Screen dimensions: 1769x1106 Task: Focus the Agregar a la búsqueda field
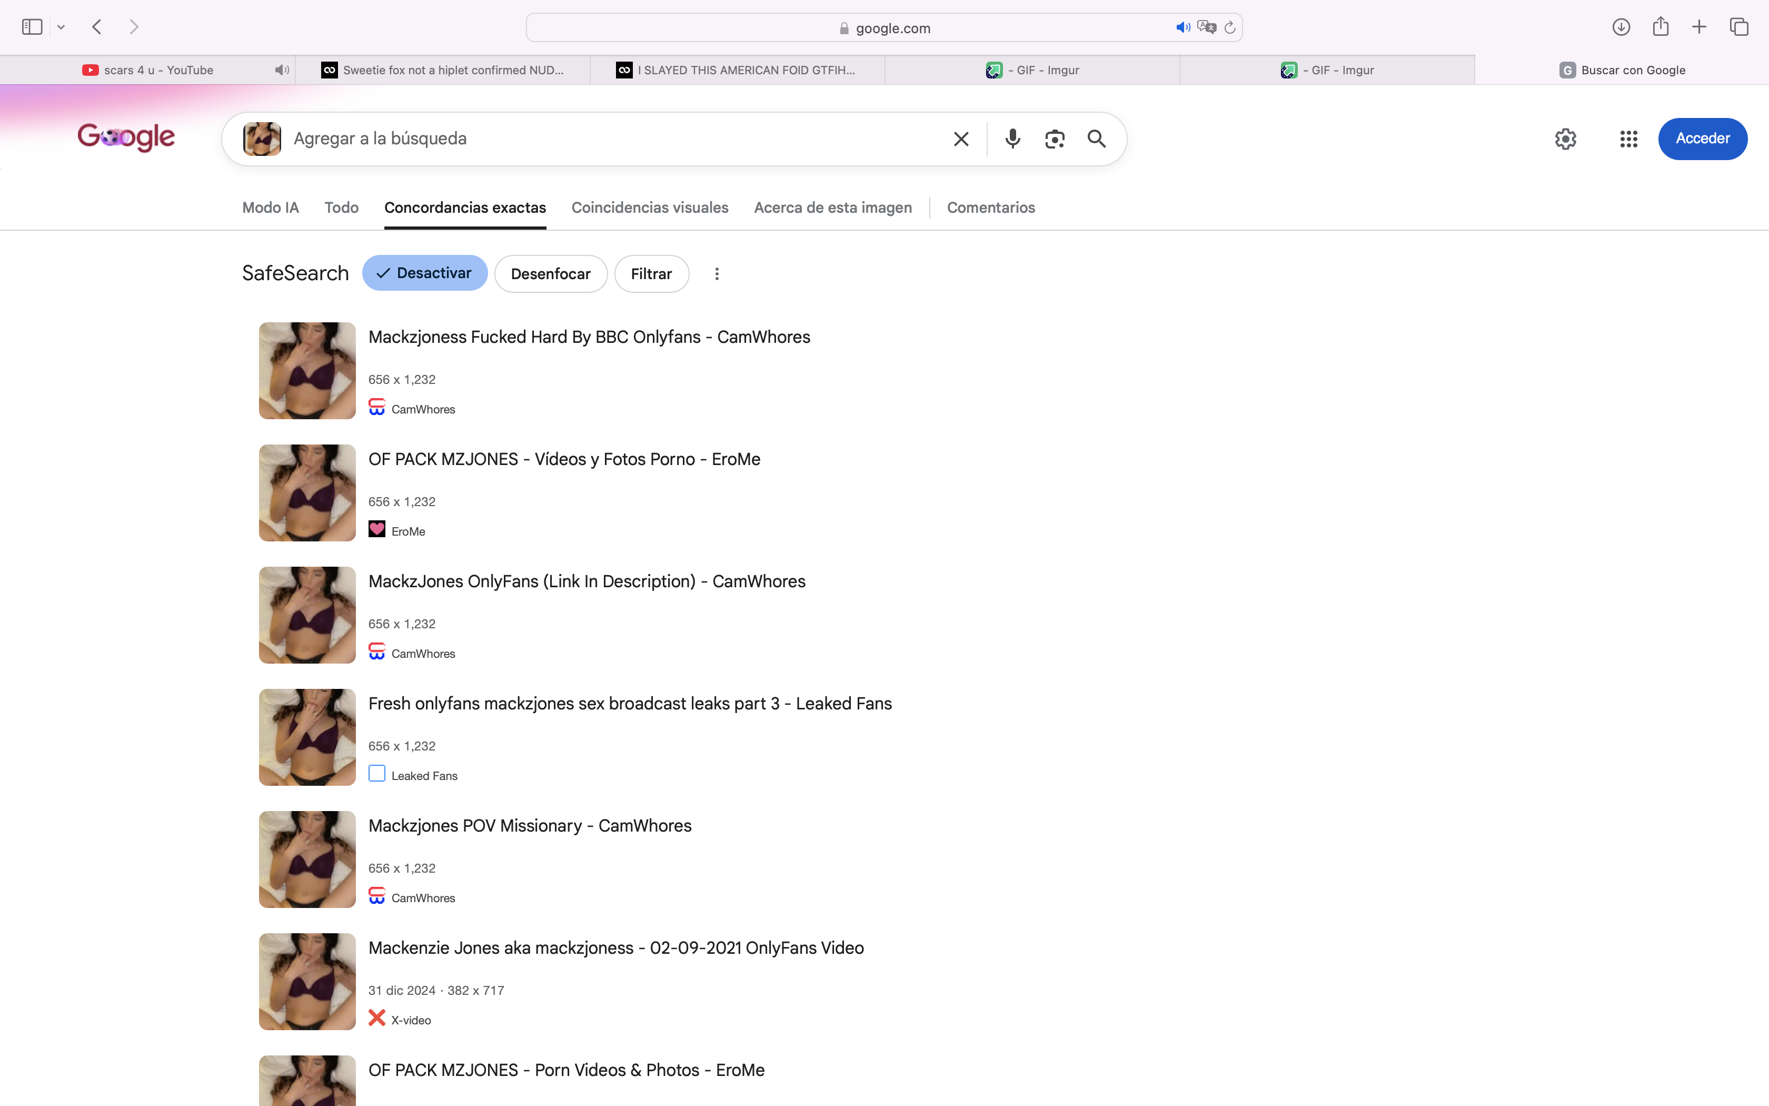pos(614,138)
